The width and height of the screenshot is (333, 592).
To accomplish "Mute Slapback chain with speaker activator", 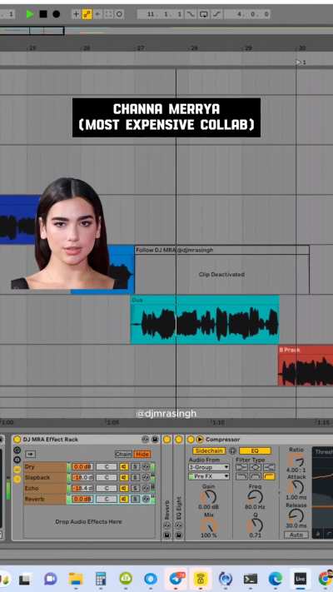I will [x=124, y=478].
